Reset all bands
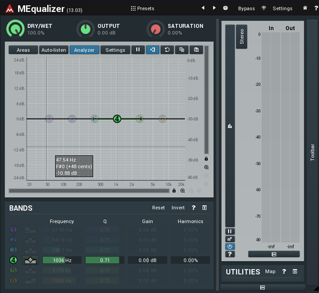This screenshot has height=293, width=319. click(x=158, y=208)
